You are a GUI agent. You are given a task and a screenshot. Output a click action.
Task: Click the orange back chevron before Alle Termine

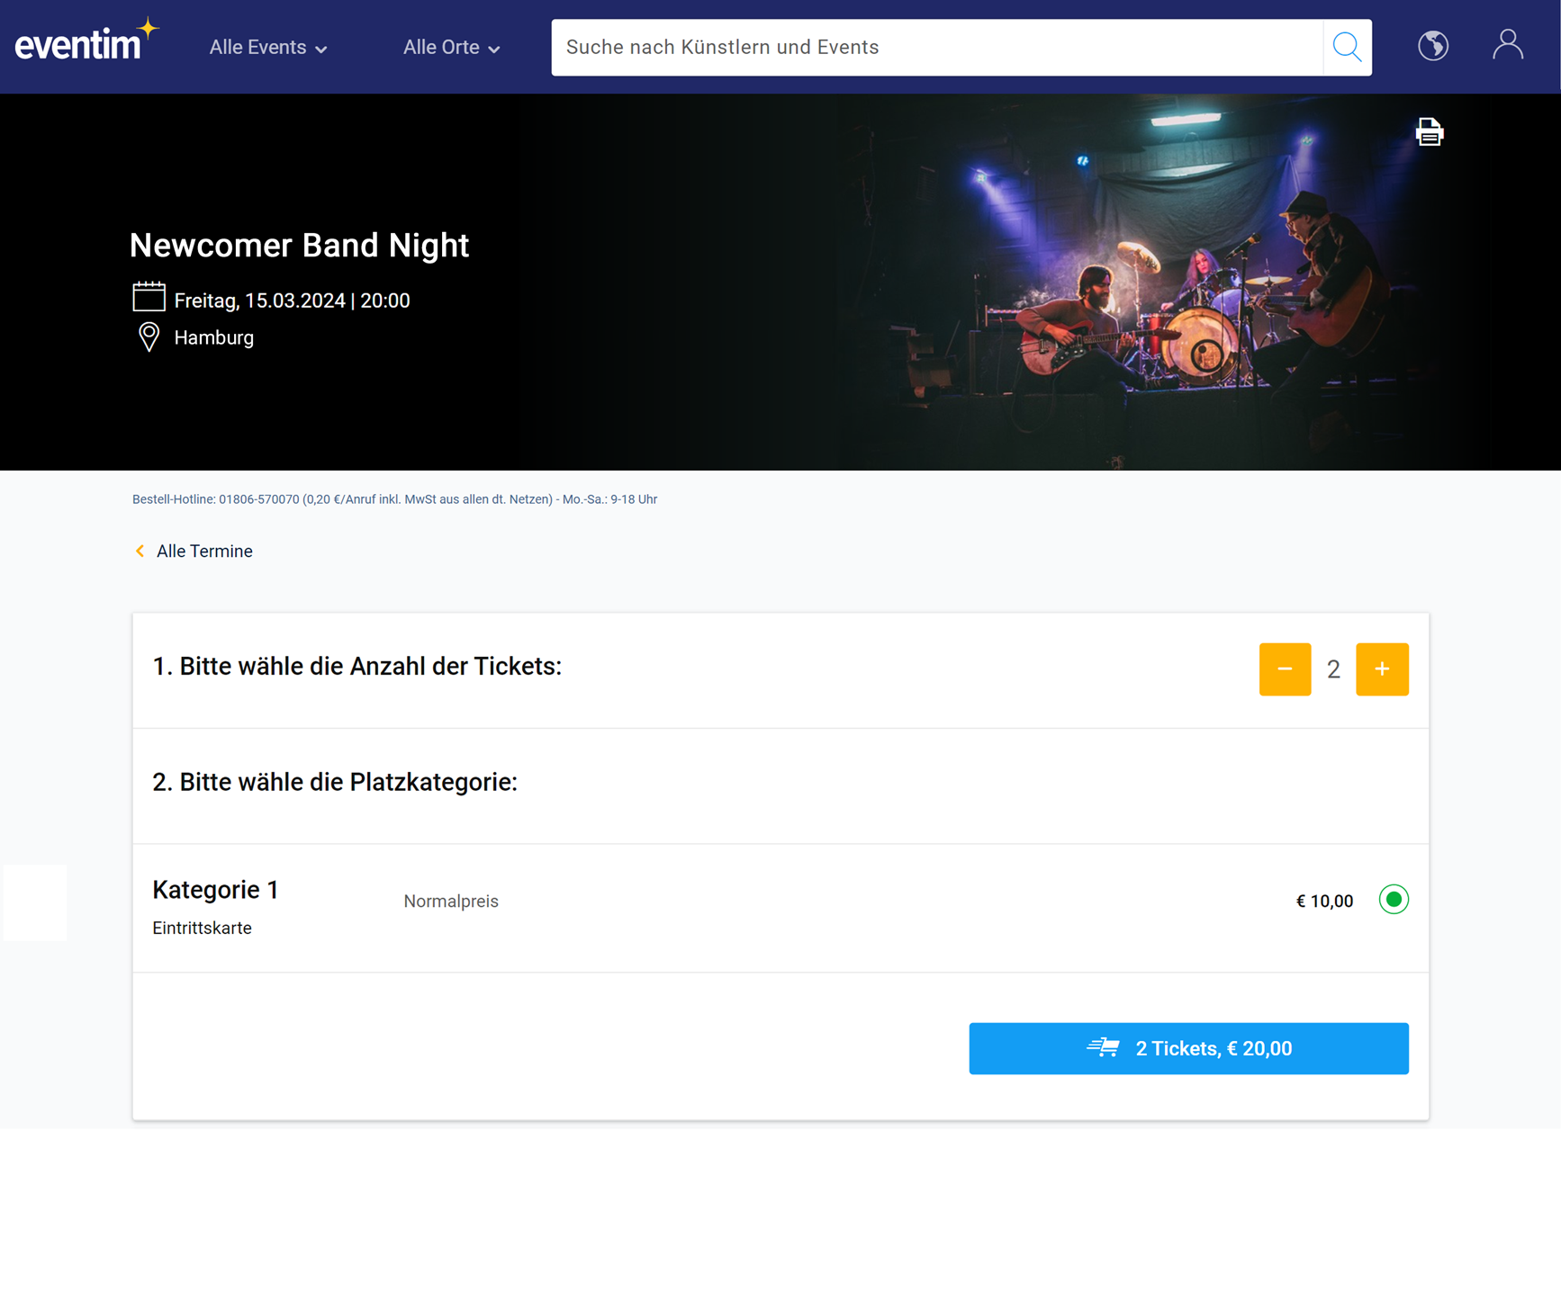click(x=140, y=551)
